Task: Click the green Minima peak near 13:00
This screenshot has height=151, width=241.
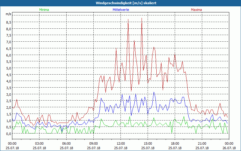Action: tap(130, 117)
